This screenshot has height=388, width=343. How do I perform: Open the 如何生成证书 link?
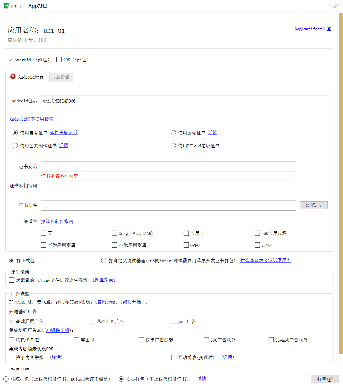coord(64,132)
